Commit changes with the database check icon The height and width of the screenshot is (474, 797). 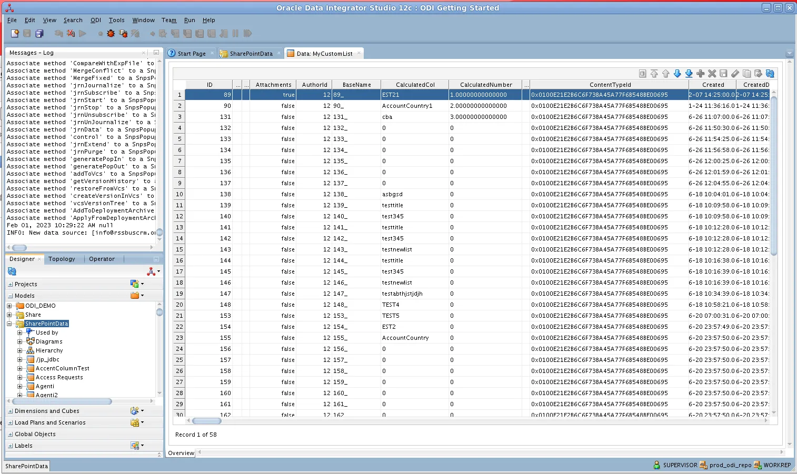[758, 74]
